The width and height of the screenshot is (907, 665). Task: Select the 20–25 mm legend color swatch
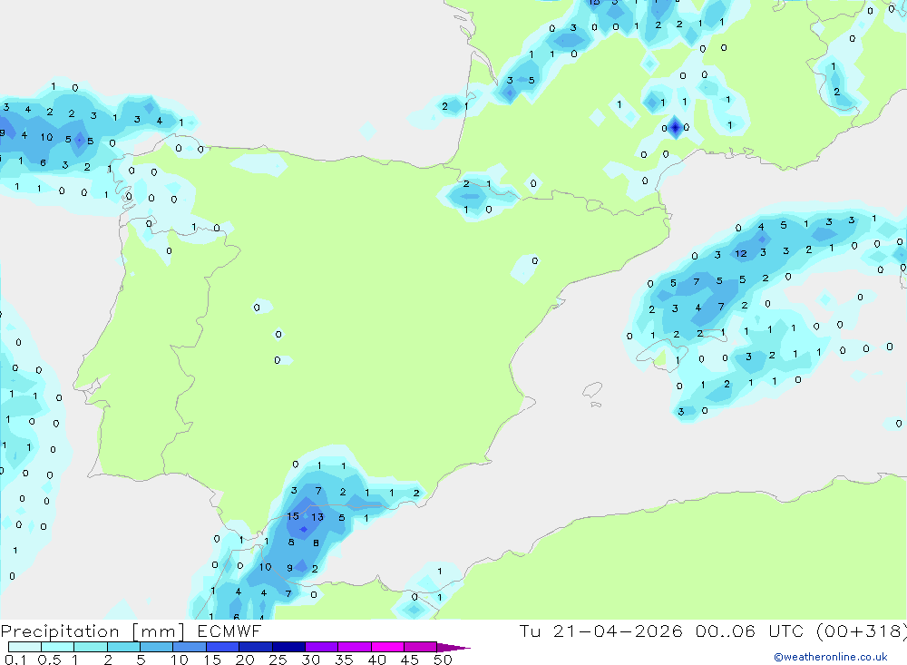[x=255, y=647]
